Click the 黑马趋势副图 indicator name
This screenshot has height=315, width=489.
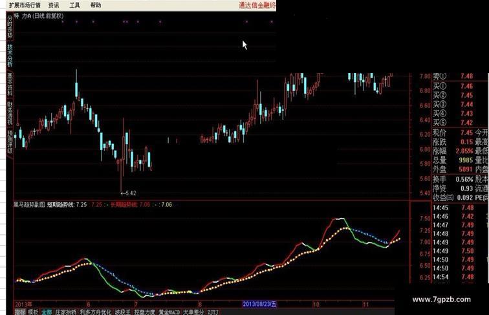coord(29,204)
